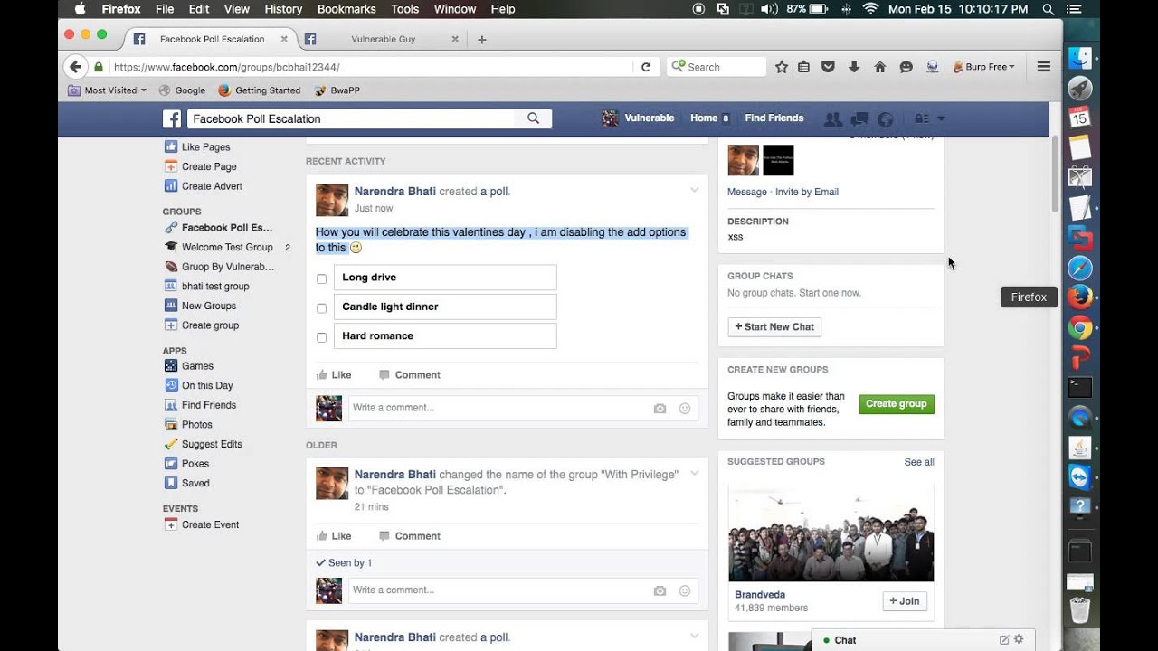Open the File menu

[165, 9]
